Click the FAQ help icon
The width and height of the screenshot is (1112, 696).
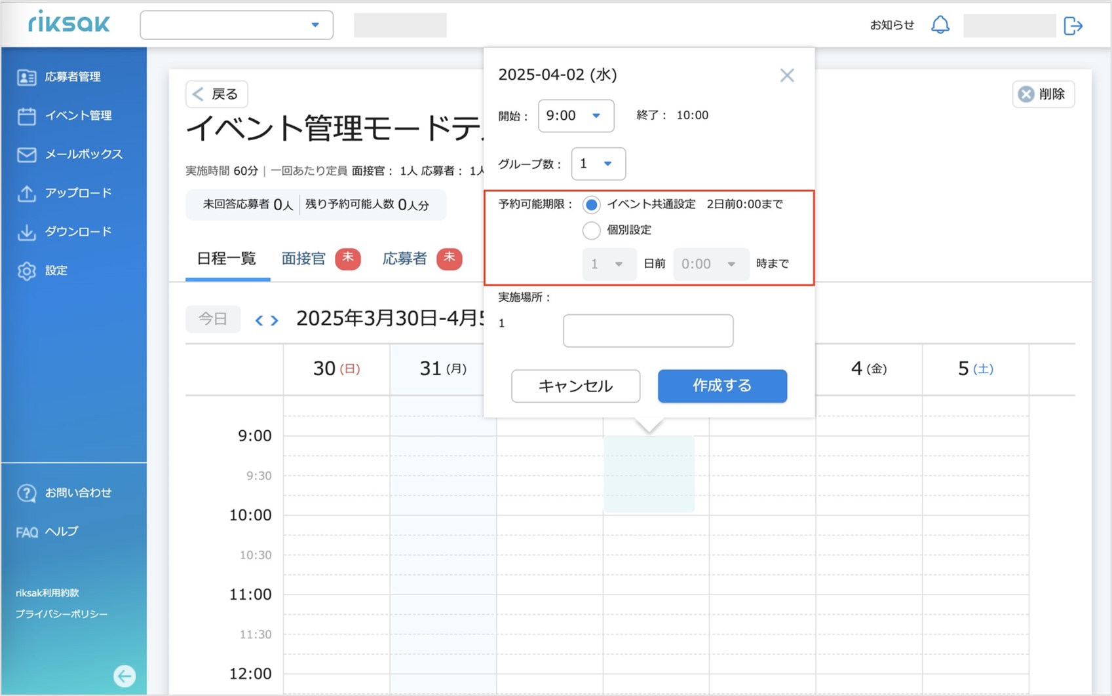pyautogui.click(x=26, y=532)
